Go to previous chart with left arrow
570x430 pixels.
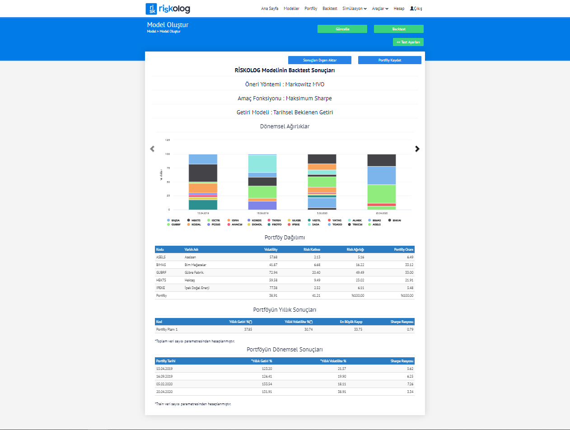pos(152,149)
